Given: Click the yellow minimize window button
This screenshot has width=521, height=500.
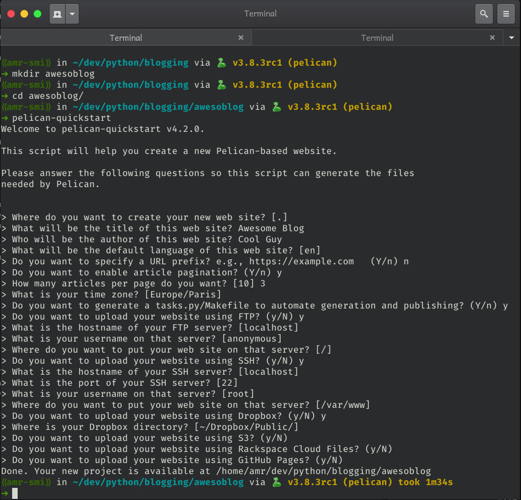Looking at the screenshot, I should pos(24,14).
